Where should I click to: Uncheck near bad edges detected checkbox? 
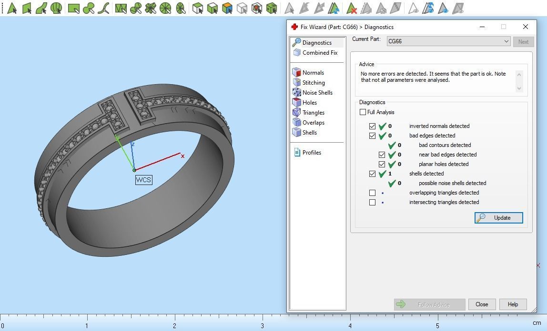coord(382,155)
